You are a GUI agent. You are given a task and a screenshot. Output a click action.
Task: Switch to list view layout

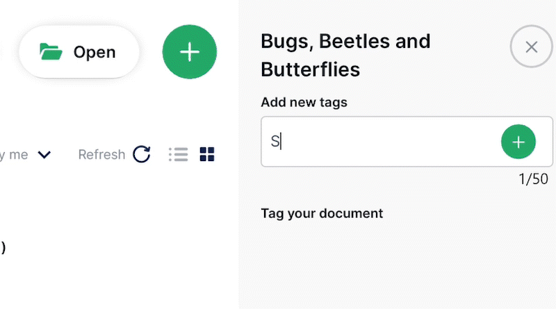coord(179,154)
